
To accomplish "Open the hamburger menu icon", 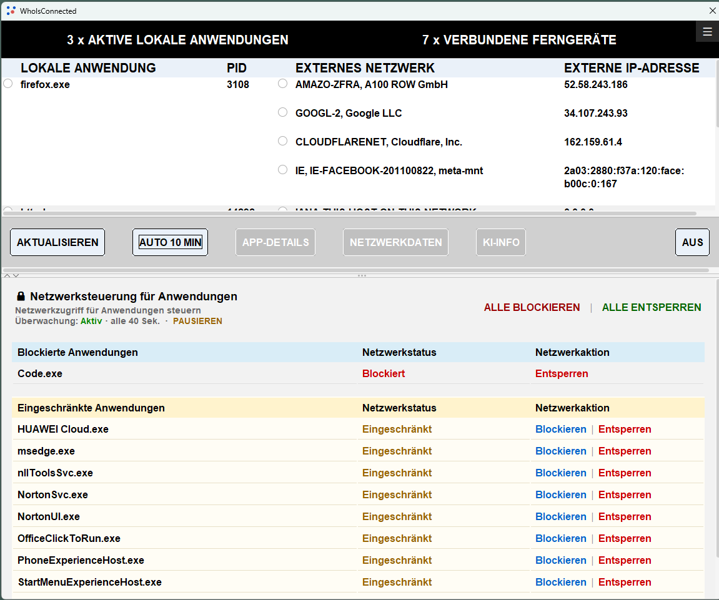I will 707,32.
